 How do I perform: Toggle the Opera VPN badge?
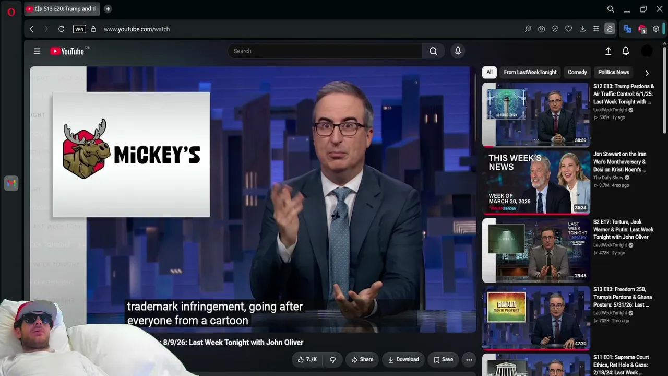tap(79, 29)
